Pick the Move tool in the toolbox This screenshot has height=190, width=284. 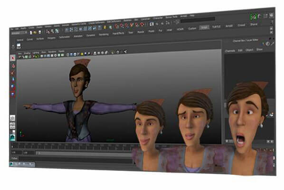pyautogui.click(x=13, y=80)
